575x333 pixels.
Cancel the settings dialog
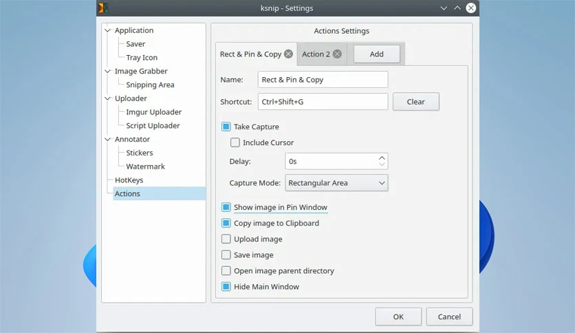449,316
